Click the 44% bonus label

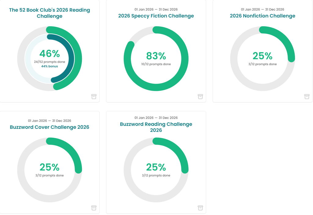coord(50,66)
